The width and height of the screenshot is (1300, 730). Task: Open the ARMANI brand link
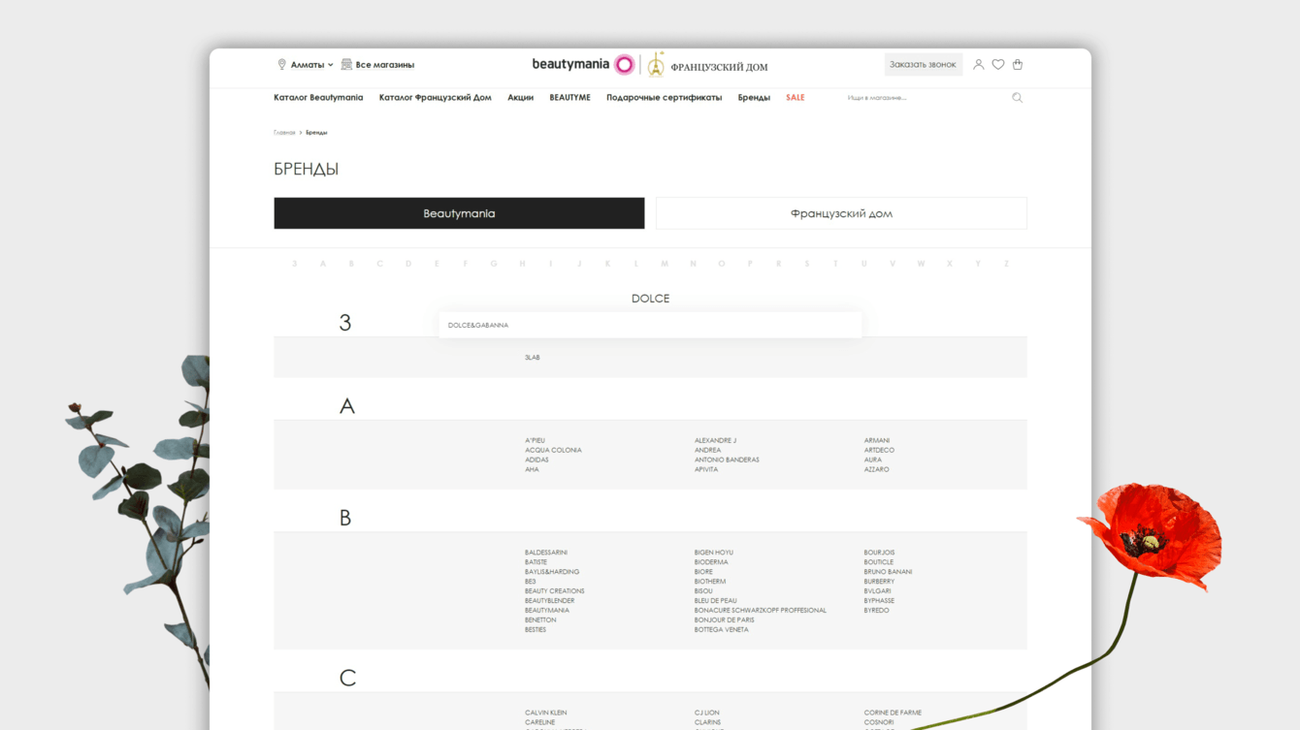pyautogui.click(x=877, y=440)
